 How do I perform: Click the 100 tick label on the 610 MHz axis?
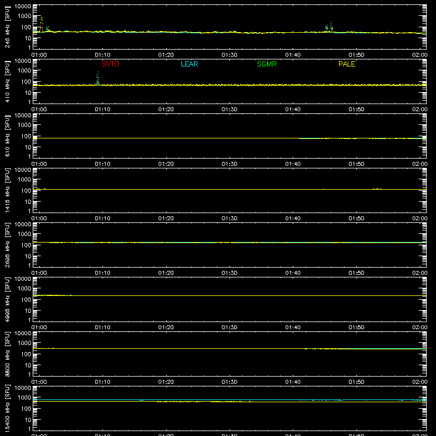click(26, 136)
